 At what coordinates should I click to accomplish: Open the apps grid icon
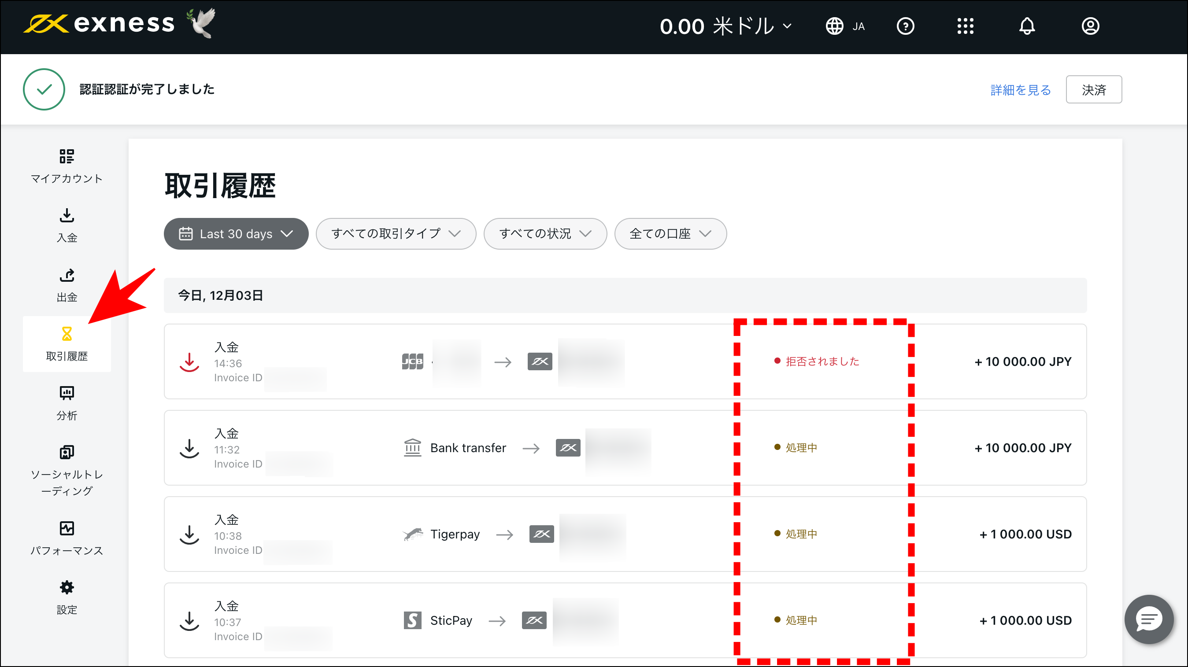tap(966, 26)
